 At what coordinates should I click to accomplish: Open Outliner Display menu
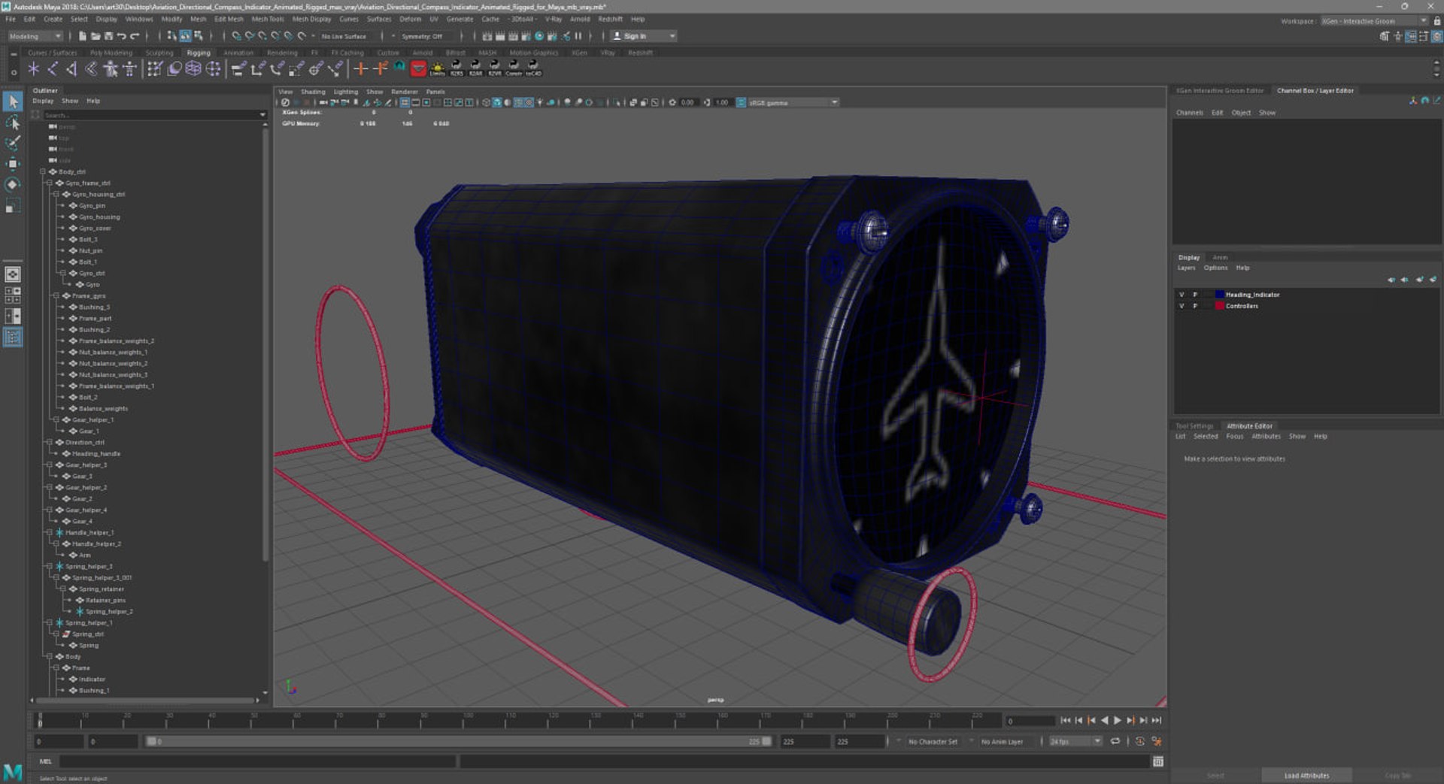(43, 101)
